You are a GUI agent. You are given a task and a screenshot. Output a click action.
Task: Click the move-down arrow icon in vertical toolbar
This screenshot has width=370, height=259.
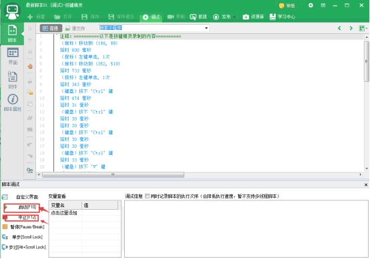(x=30, y=29)
